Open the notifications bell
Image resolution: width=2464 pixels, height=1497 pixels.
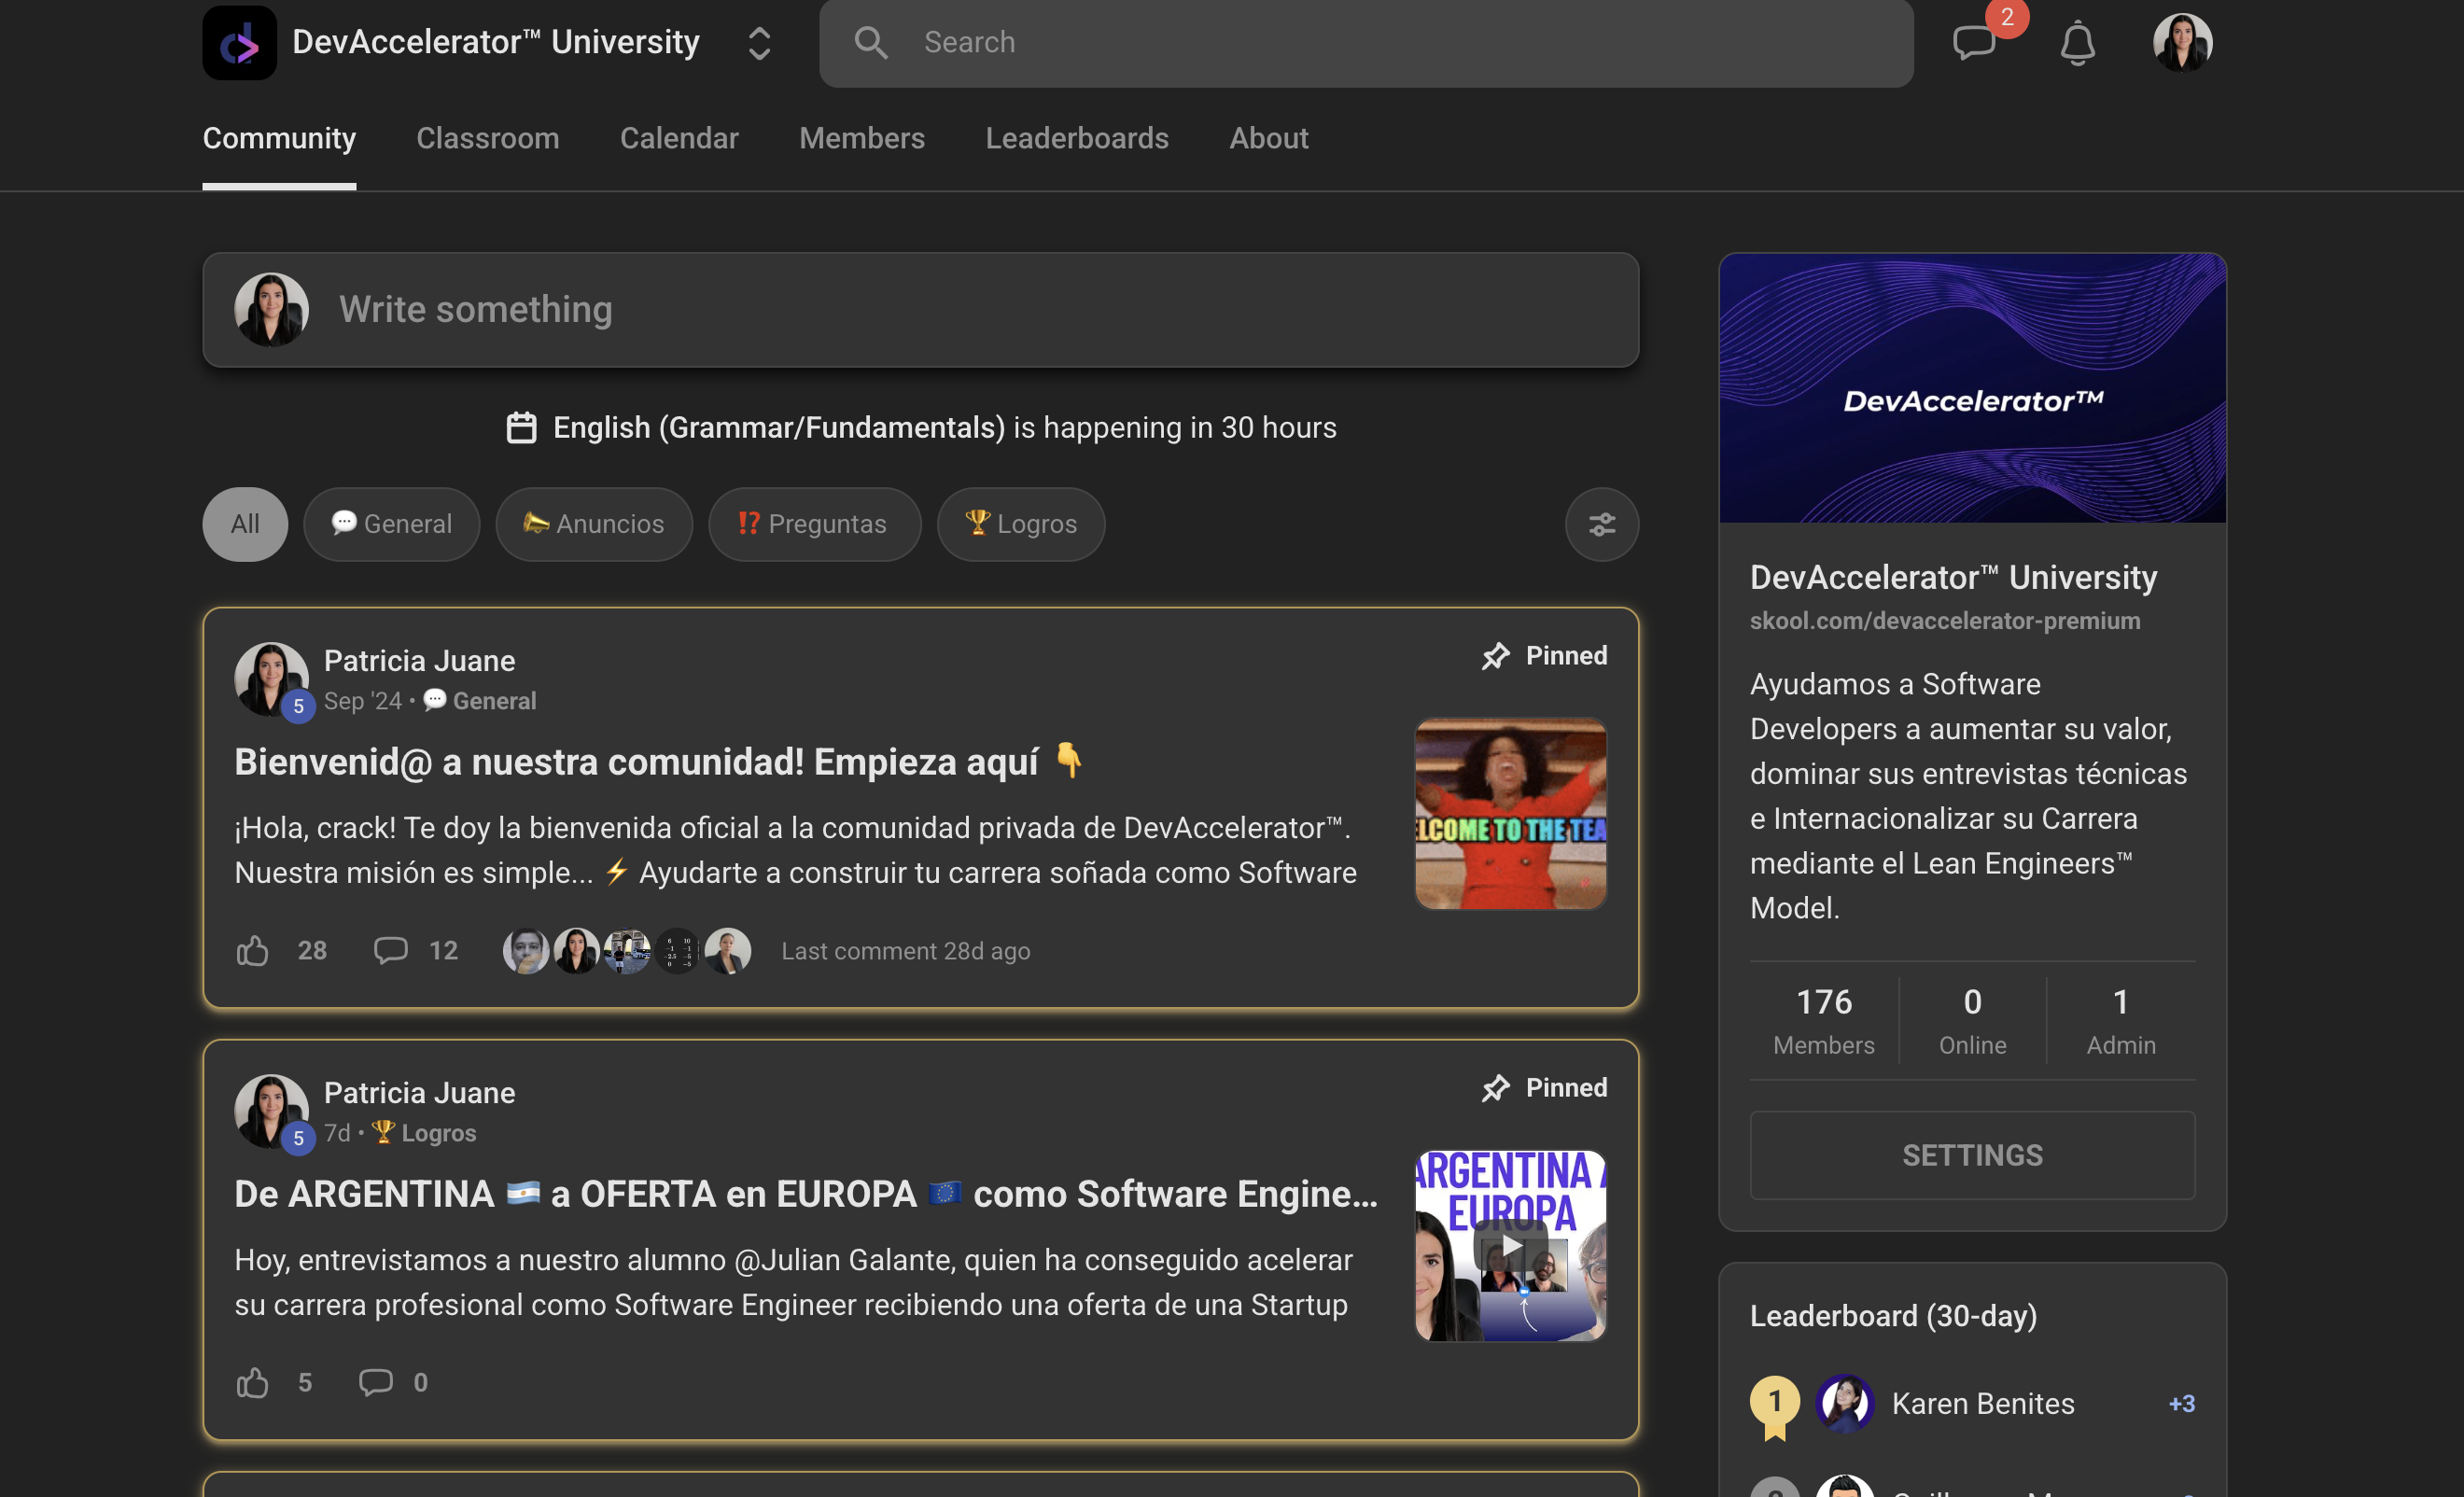2077,42
